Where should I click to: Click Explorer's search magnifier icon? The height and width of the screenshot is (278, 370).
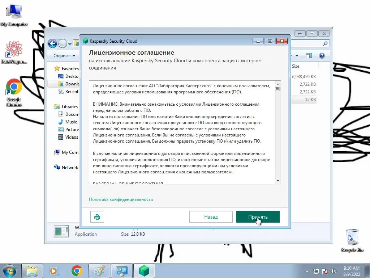pos(325,43)
